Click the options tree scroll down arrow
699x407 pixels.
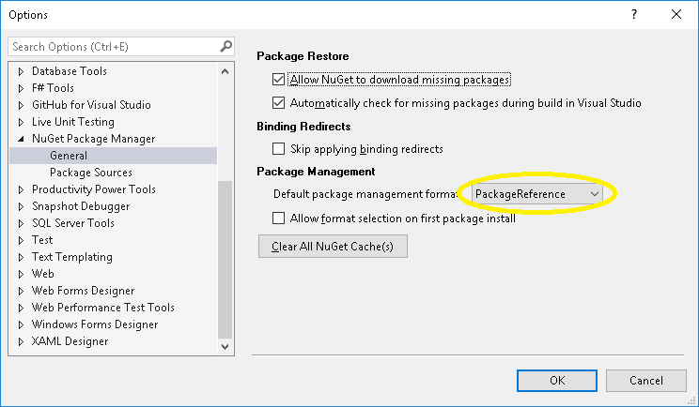(225, 346)
